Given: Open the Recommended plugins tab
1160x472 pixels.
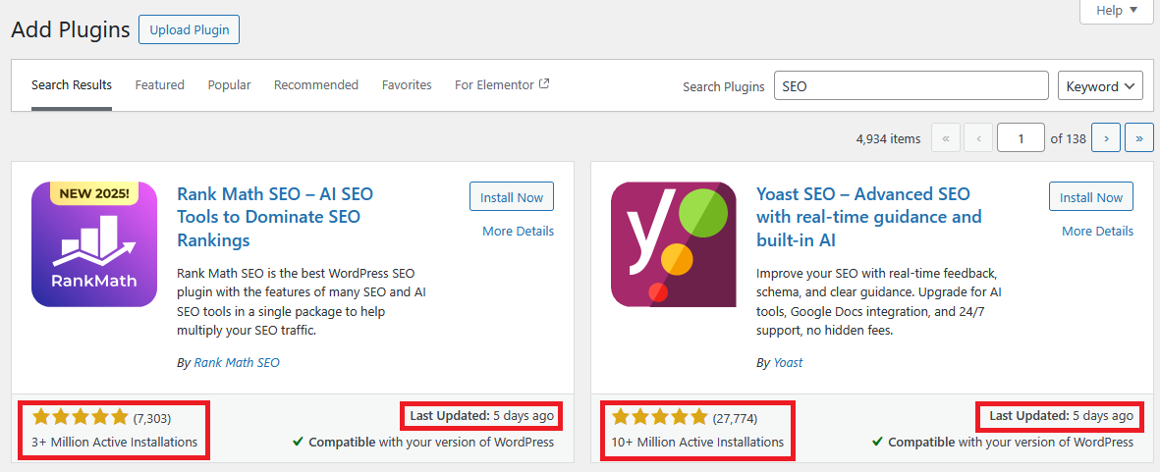Looking at the screenshot, I should click(316, 85).
